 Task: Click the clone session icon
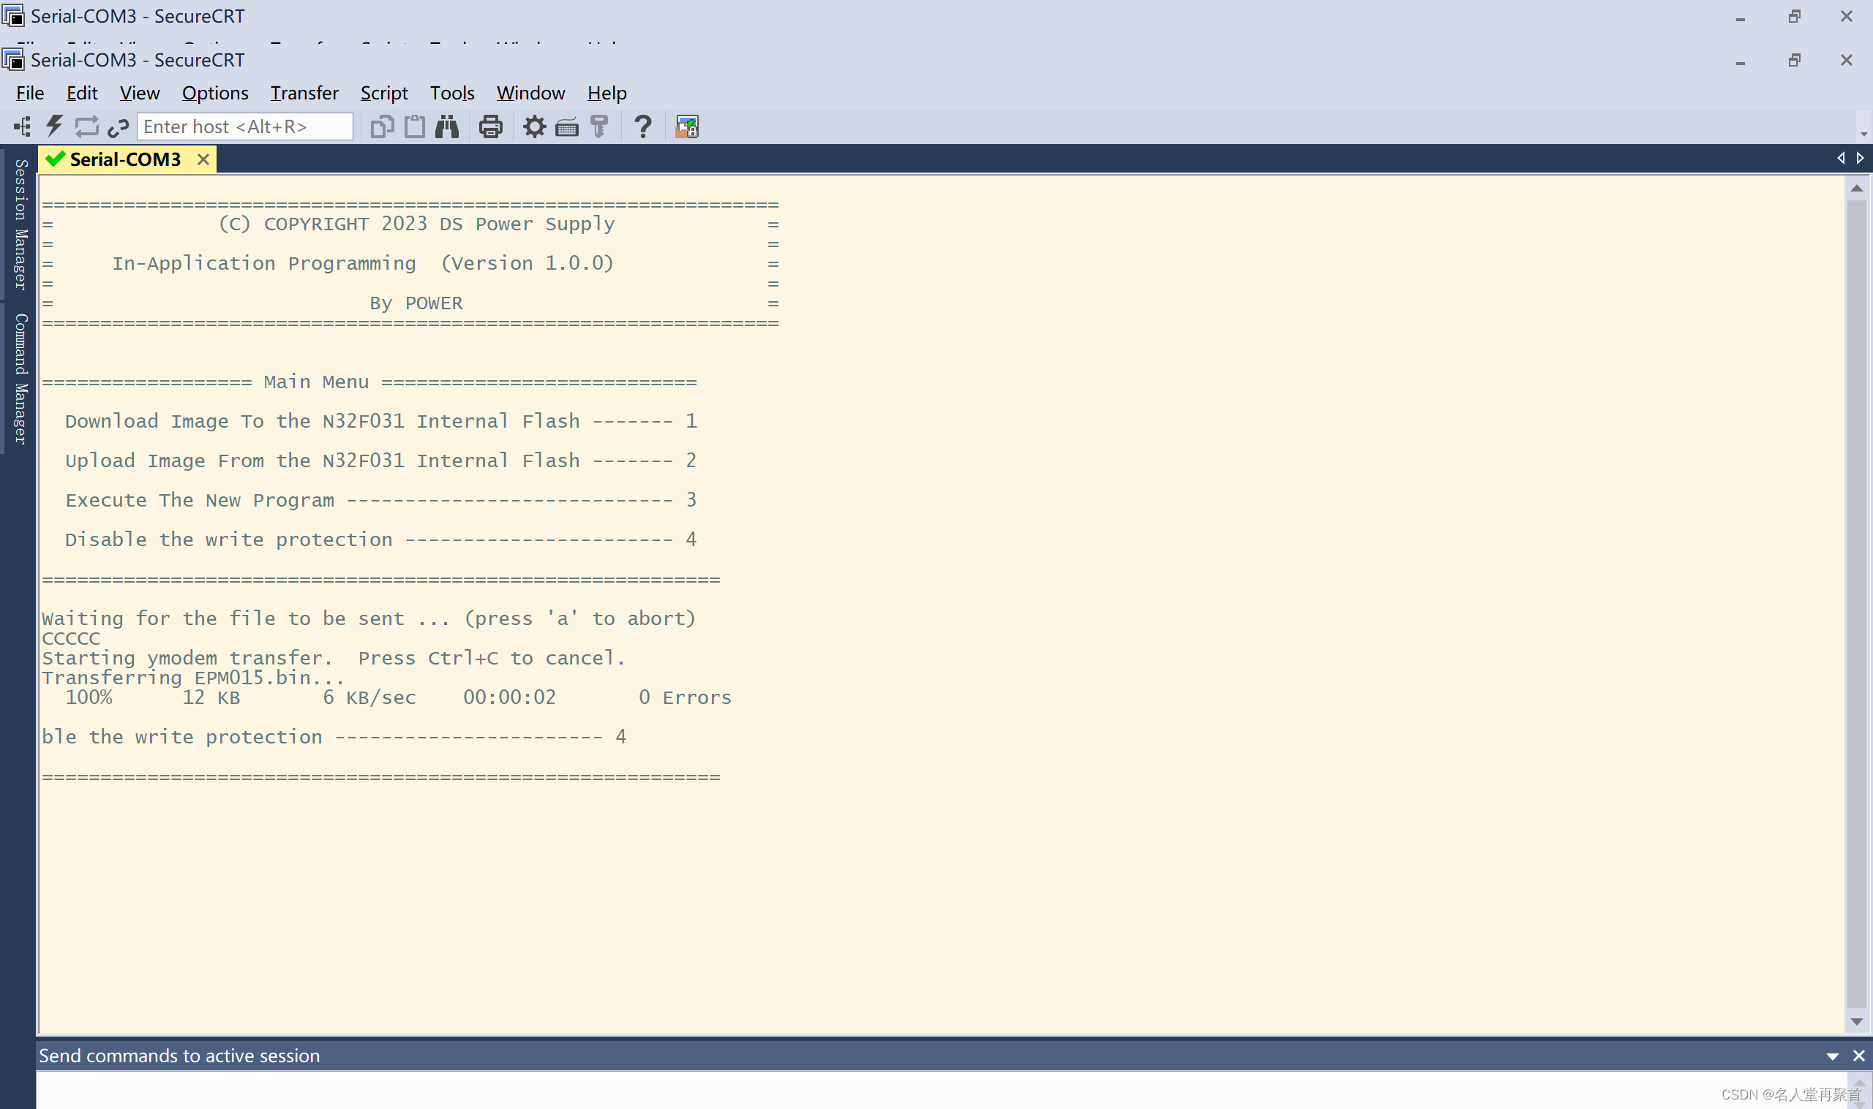pyautogui.click(x=382, y=126)
